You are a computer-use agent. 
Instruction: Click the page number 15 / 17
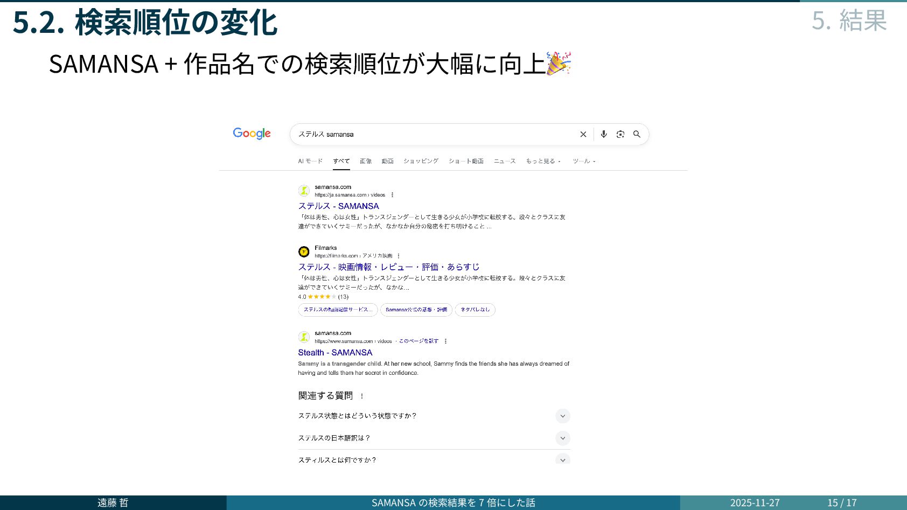(x=842, y=502)
